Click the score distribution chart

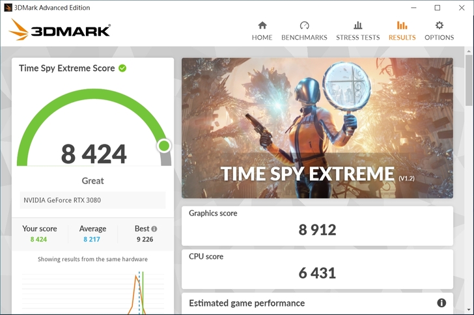click(93, 293)
